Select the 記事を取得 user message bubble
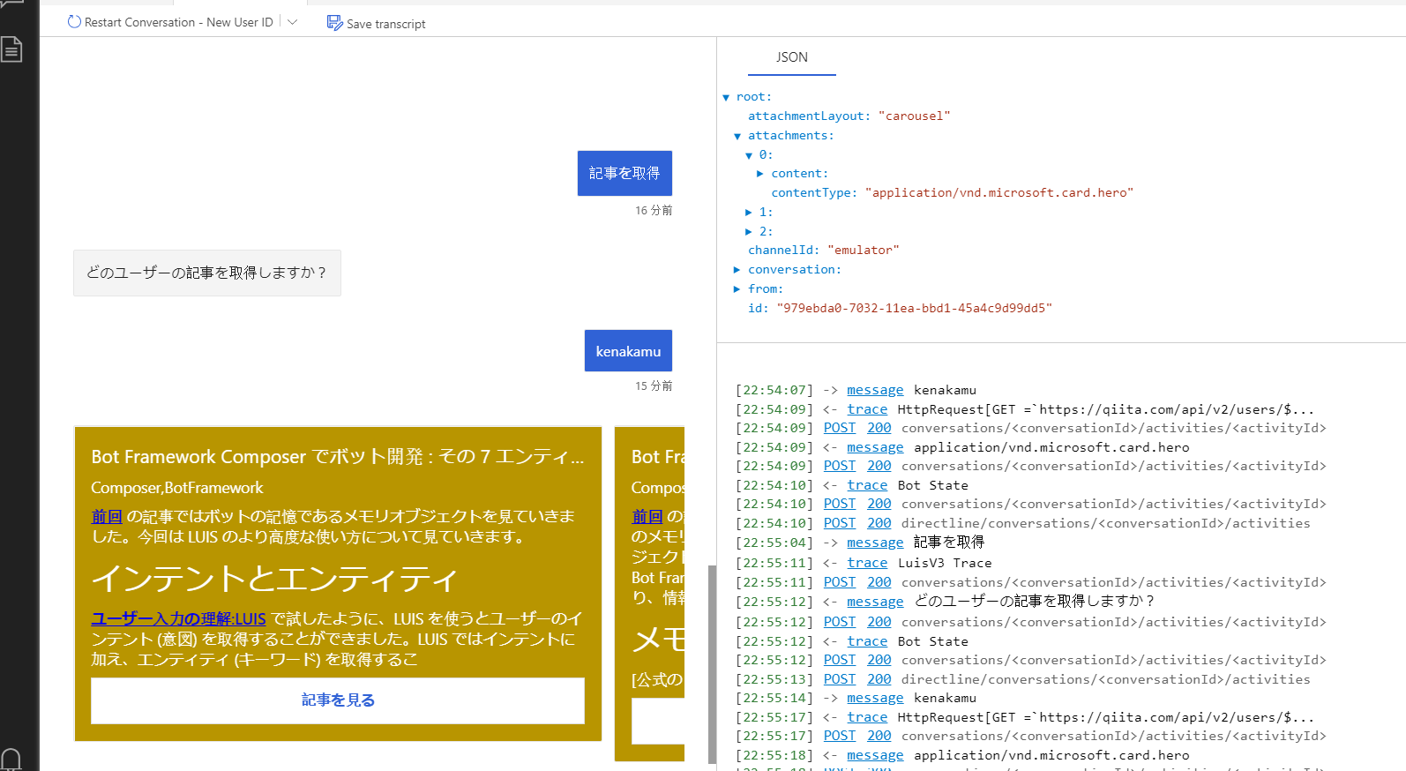 pos(624,173)
